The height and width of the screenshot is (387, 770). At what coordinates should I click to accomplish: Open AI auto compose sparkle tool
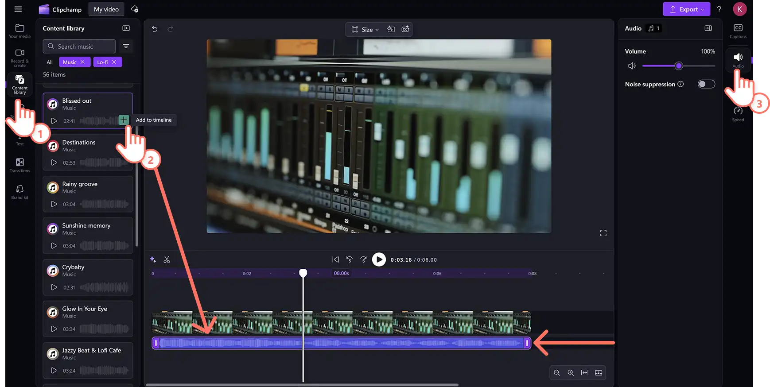click(153, 259)
